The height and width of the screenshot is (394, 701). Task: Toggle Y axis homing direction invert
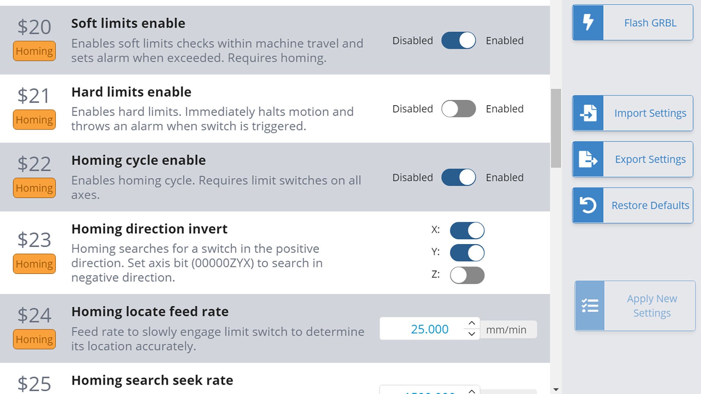click(467, 253)
